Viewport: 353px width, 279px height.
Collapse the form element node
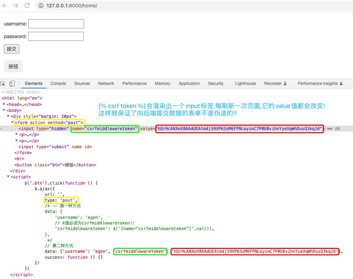(x=13, y=123)
